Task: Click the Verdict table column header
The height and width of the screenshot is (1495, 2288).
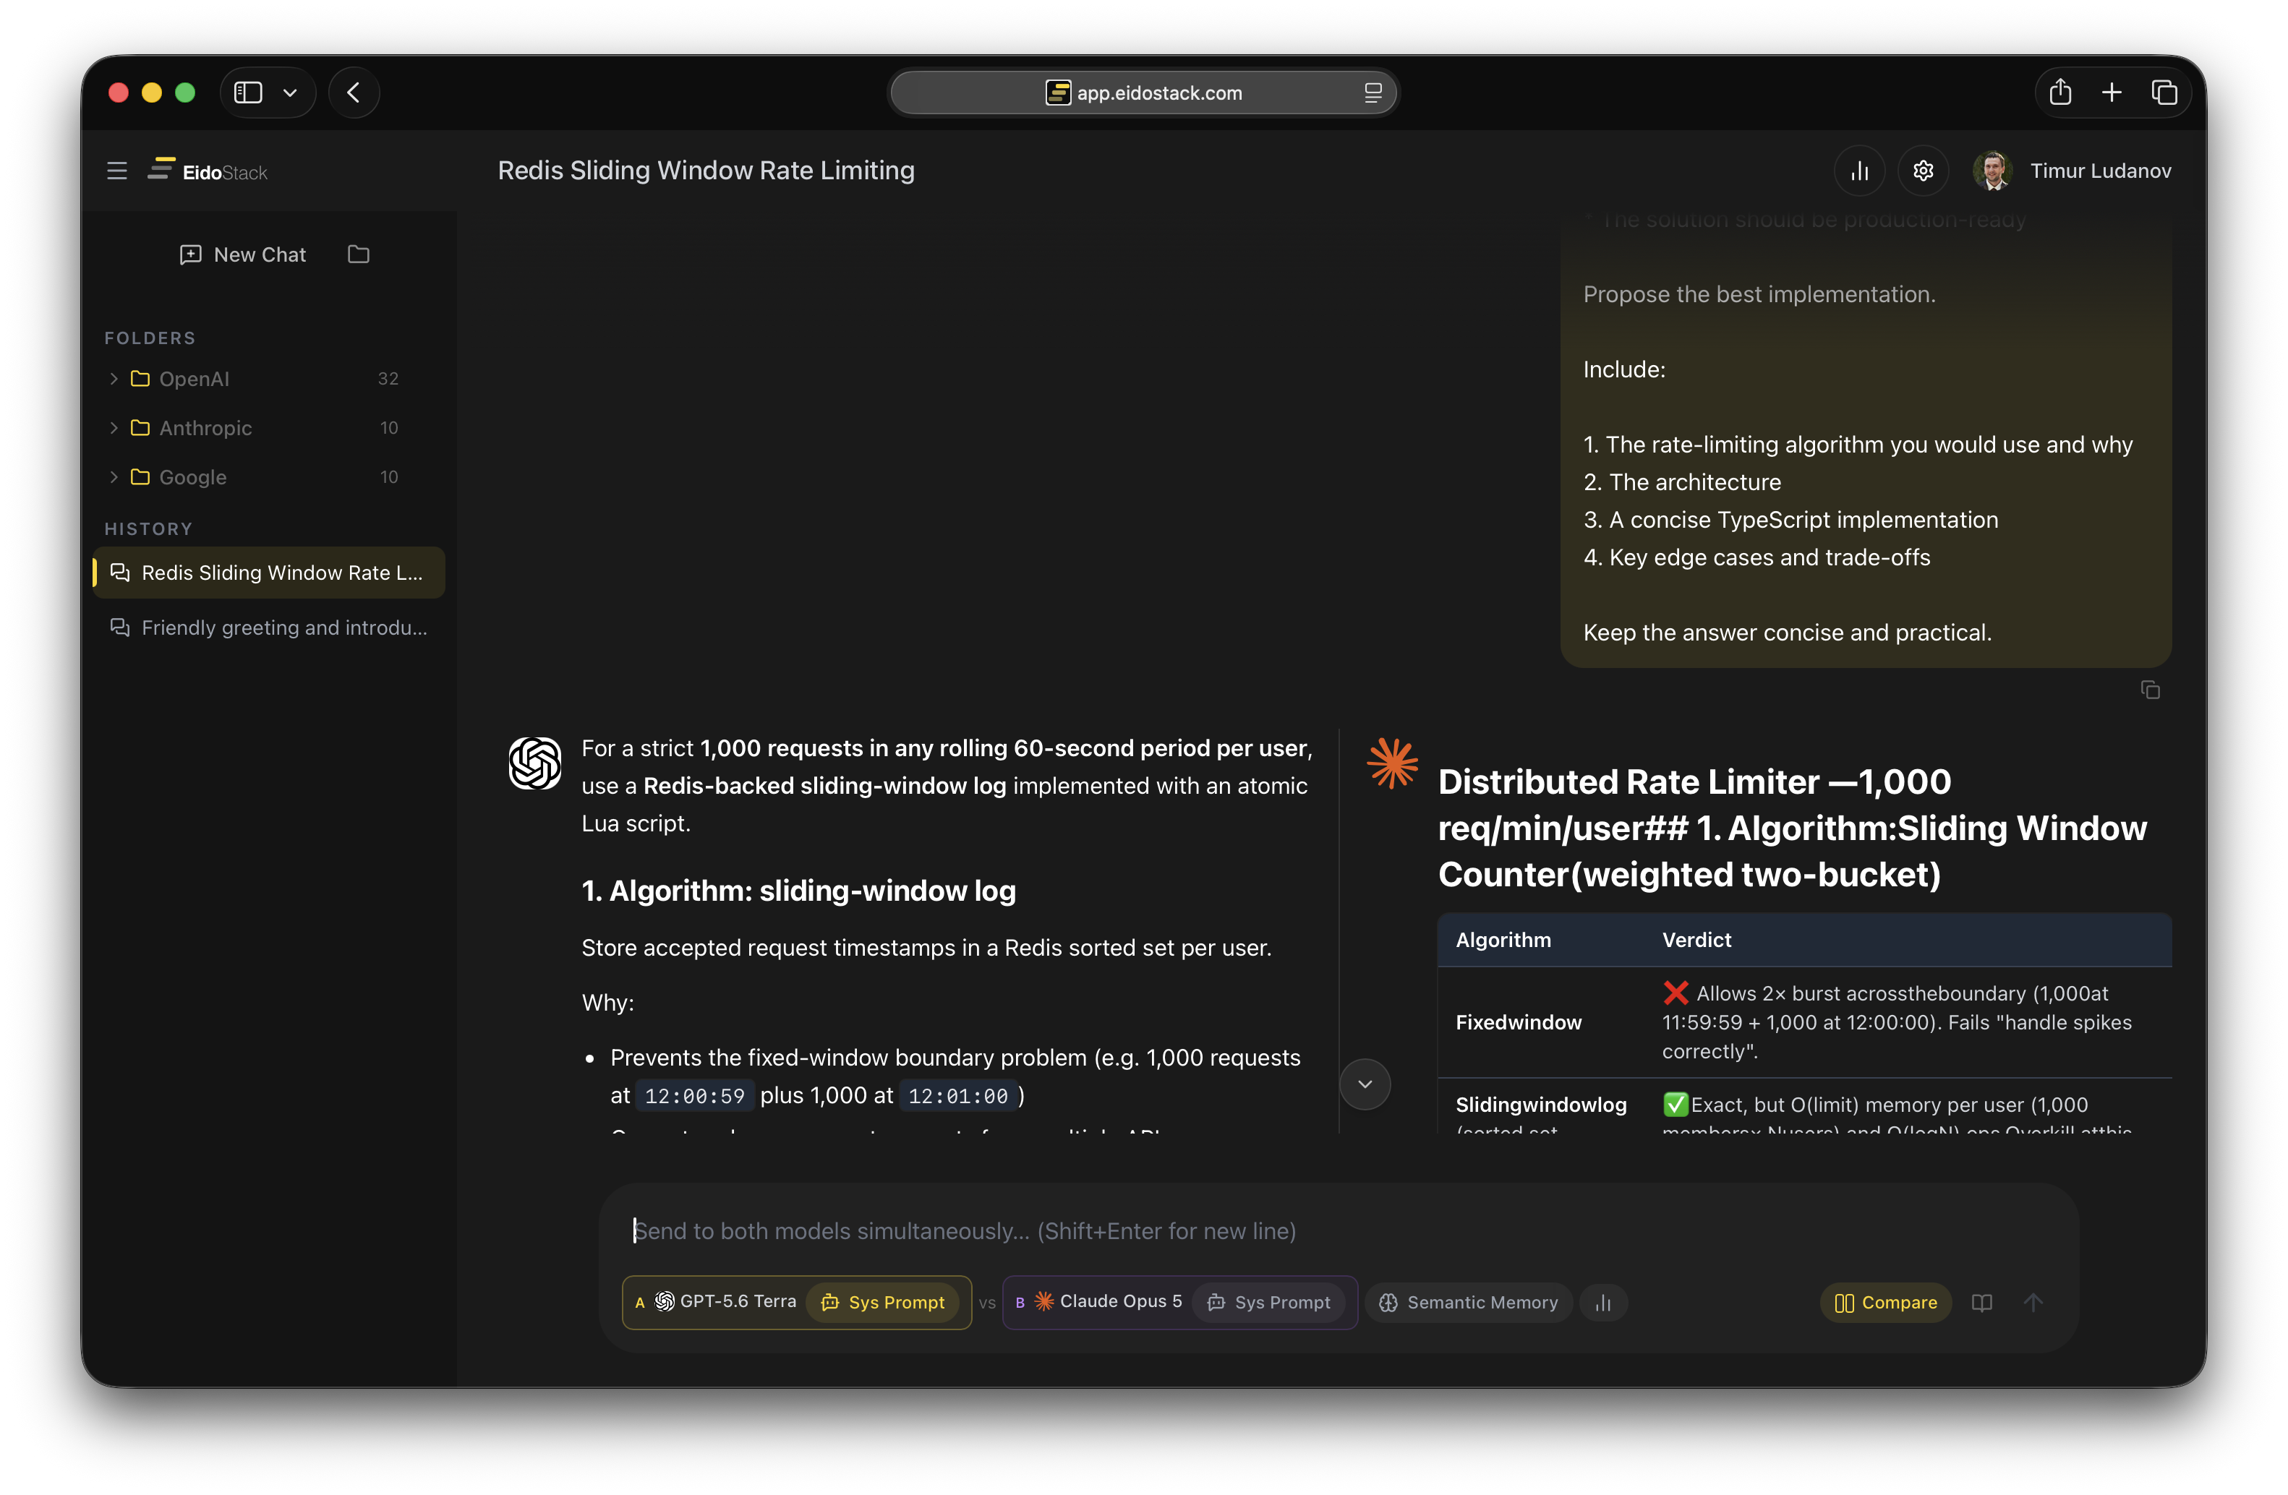Action: pos(1696,940)
